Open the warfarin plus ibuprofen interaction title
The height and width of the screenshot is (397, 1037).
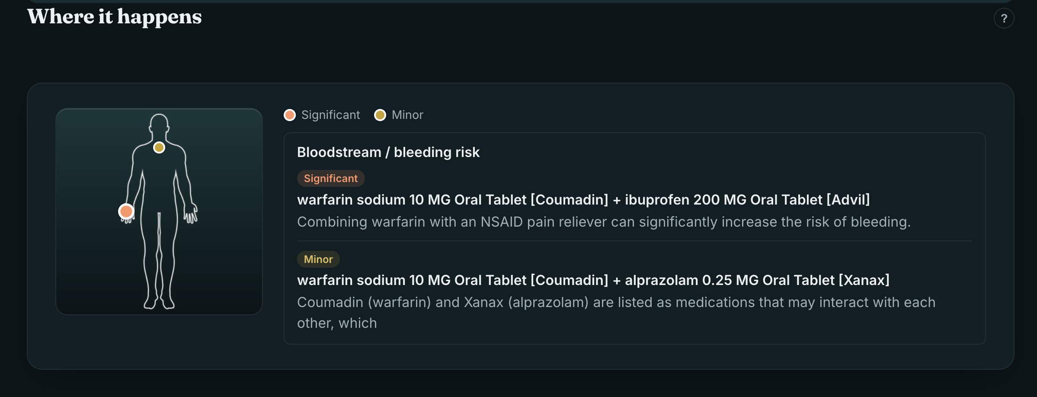coord(583,200)
